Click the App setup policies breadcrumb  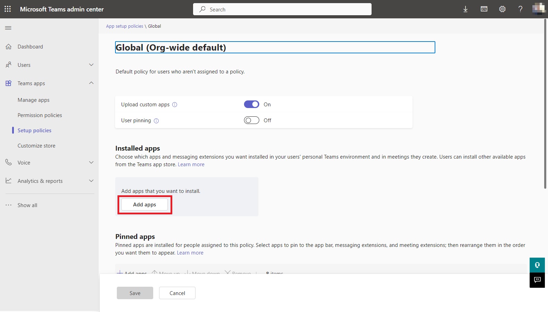point(124,26)
